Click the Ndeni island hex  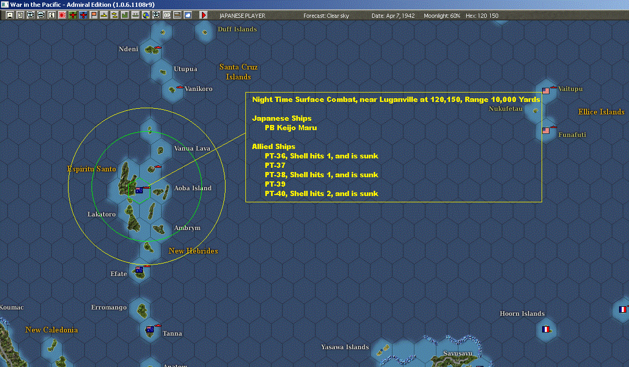pyautogui.click(x=151, y=51)
